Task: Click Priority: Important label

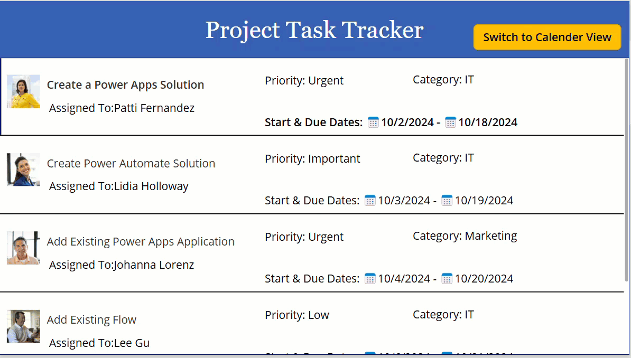Action: [312, 158]
